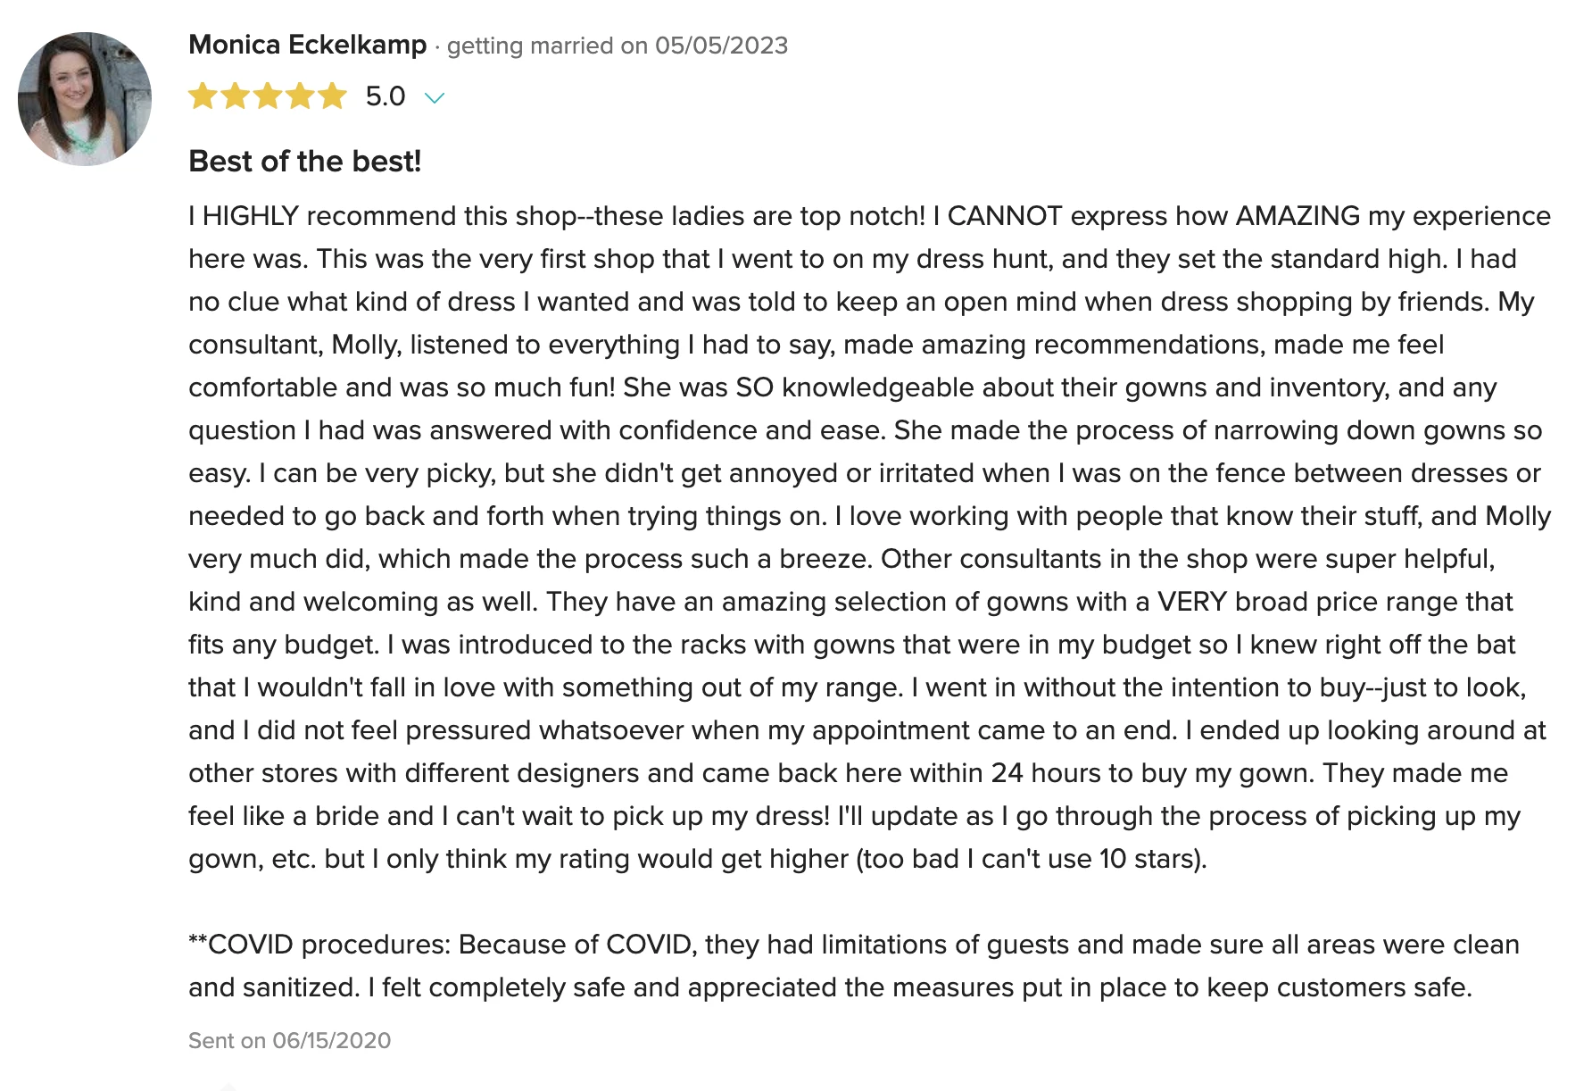The width and height of the screenshot is (1592, 1091).
Task: Click the first gold rating star
Action: click(x=203, y=96)
